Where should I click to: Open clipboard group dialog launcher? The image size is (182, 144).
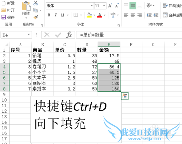coord(42,25)
